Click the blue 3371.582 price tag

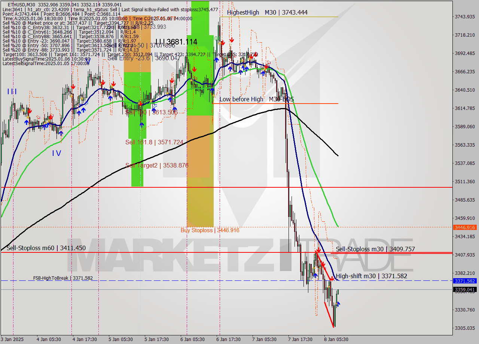click(465, 281)
